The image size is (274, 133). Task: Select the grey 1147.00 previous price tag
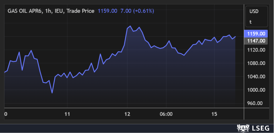point(256,41)
